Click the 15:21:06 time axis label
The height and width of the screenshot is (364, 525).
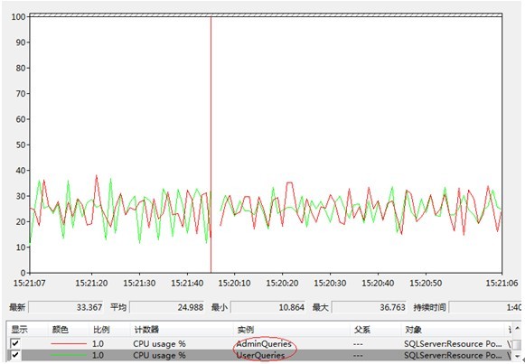502,283
